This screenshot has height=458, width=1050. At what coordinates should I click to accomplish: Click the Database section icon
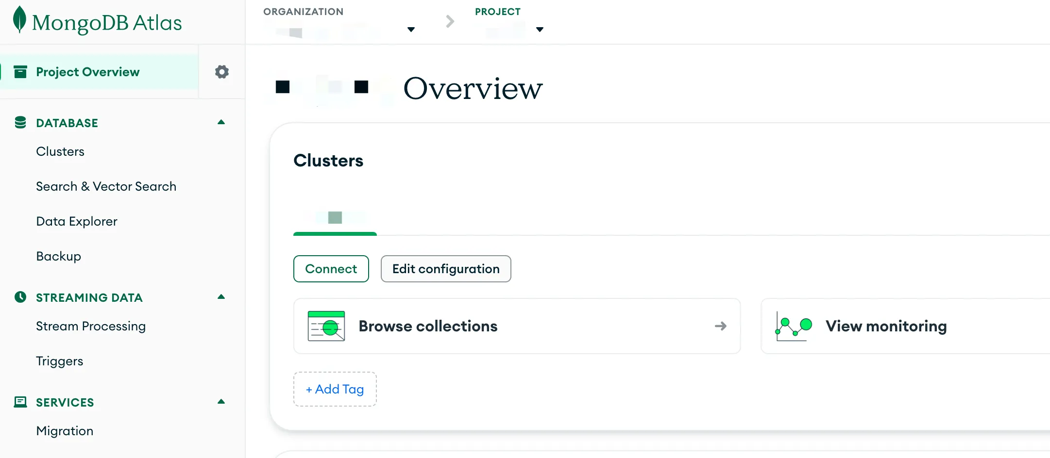[x=20, y=122]
